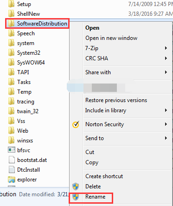
Task: Choose Rename from the context menu
Action: click(x=96, y=197)
